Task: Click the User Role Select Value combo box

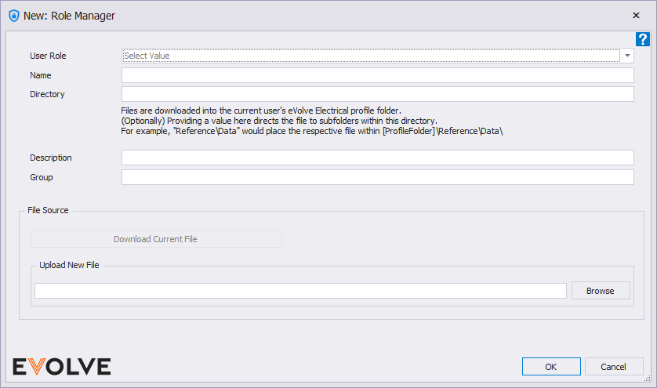Action: [378, 56]
